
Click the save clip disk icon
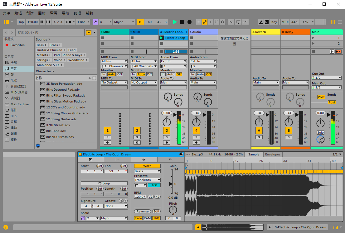pos(181,154)
